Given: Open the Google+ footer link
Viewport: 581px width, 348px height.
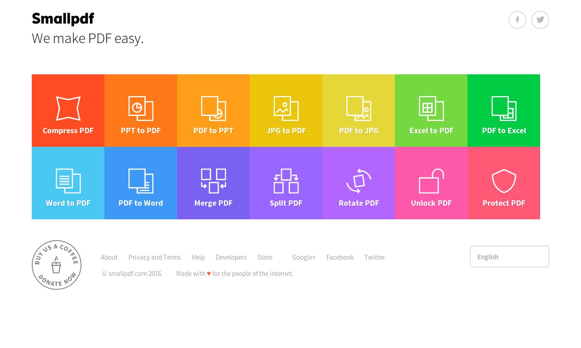Looking at the screenshot, I should click(x=304, y=257).
